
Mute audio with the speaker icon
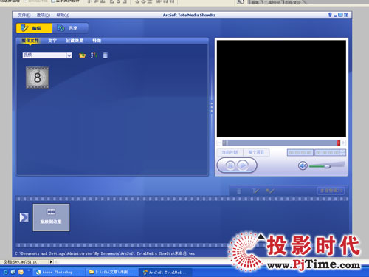(303, 165)
